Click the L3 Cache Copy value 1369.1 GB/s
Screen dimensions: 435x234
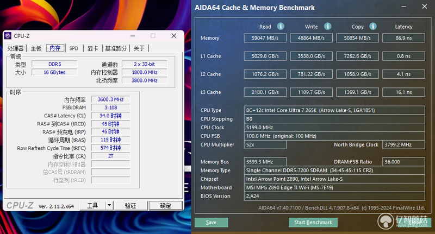pos(357,92)
